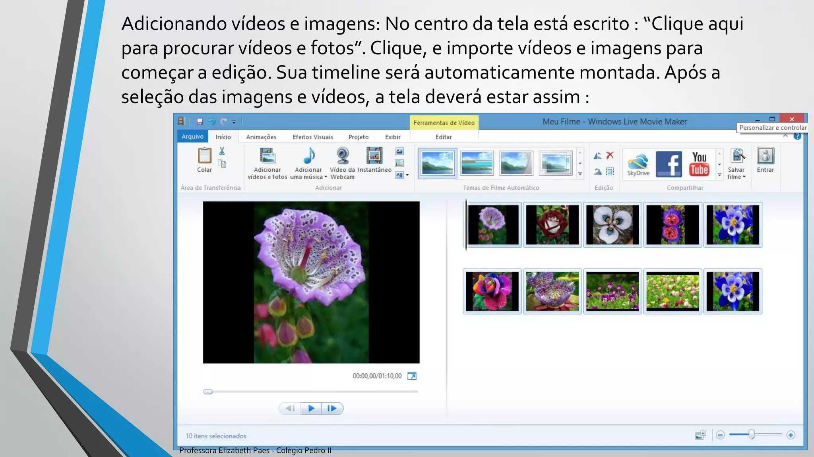Open the credits dropdown arrow
The image size is (814, 457).
407,175
